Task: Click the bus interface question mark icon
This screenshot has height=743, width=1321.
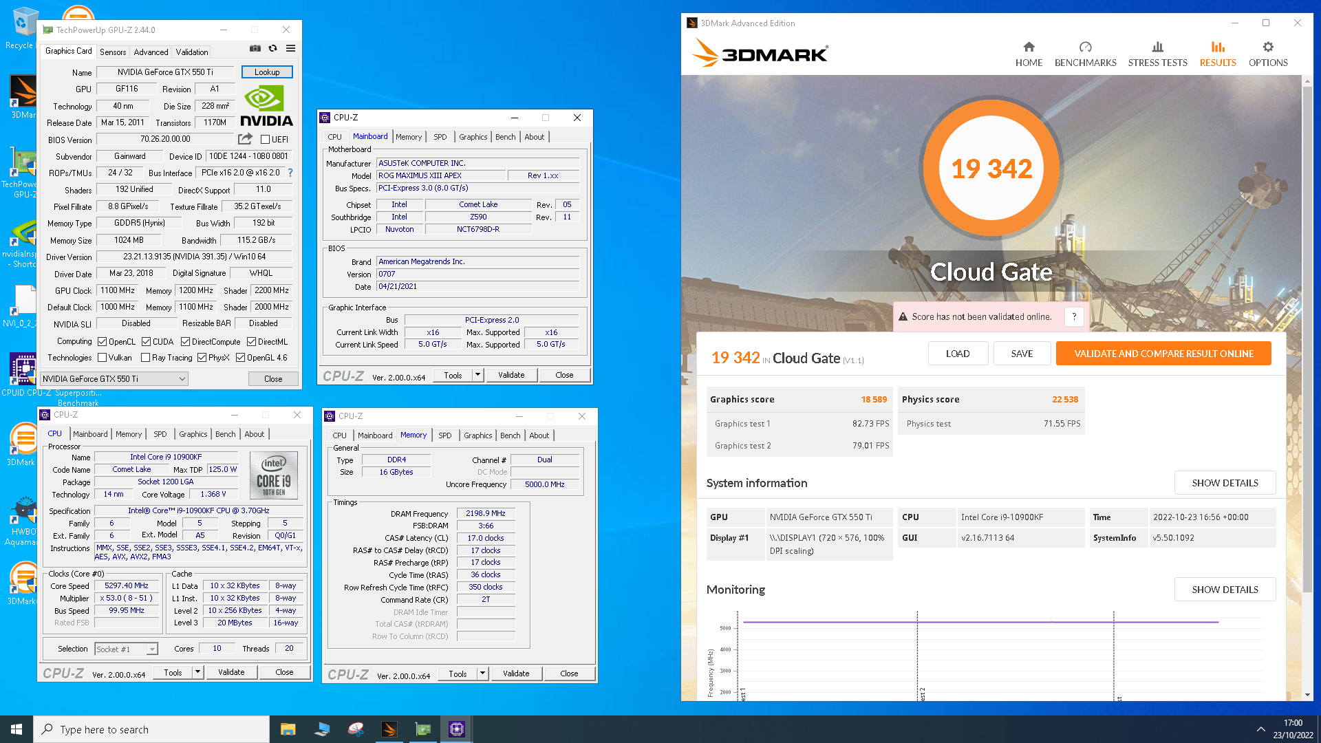Action: click(x=290, y=173)
